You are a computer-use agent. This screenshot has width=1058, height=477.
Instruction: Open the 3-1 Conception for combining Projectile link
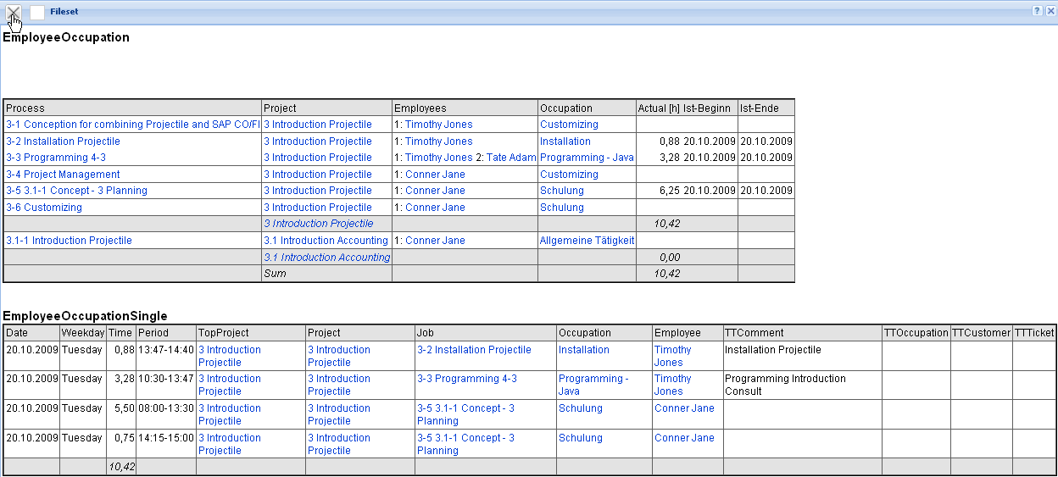pos(132,125)
